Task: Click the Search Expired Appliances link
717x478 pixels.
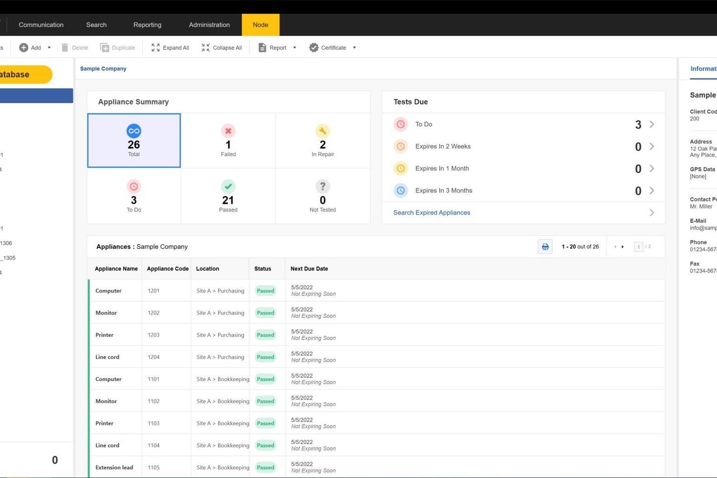Action: pos(432,213)
